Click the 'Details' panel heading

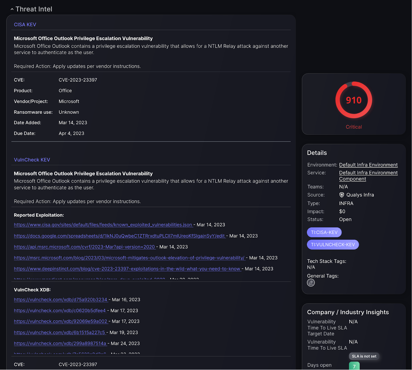click(x=317, y=153)
